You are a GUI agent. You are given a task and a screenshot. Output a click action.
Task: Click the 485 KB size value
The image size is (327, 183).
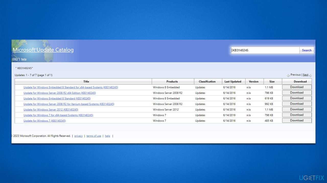coord(269,121)
